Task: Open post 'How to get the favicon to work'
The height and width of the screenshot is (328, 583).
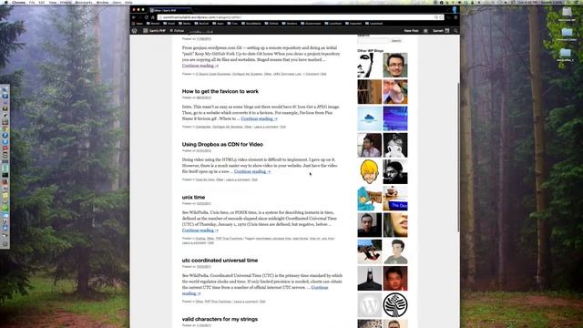Action: 220,91
